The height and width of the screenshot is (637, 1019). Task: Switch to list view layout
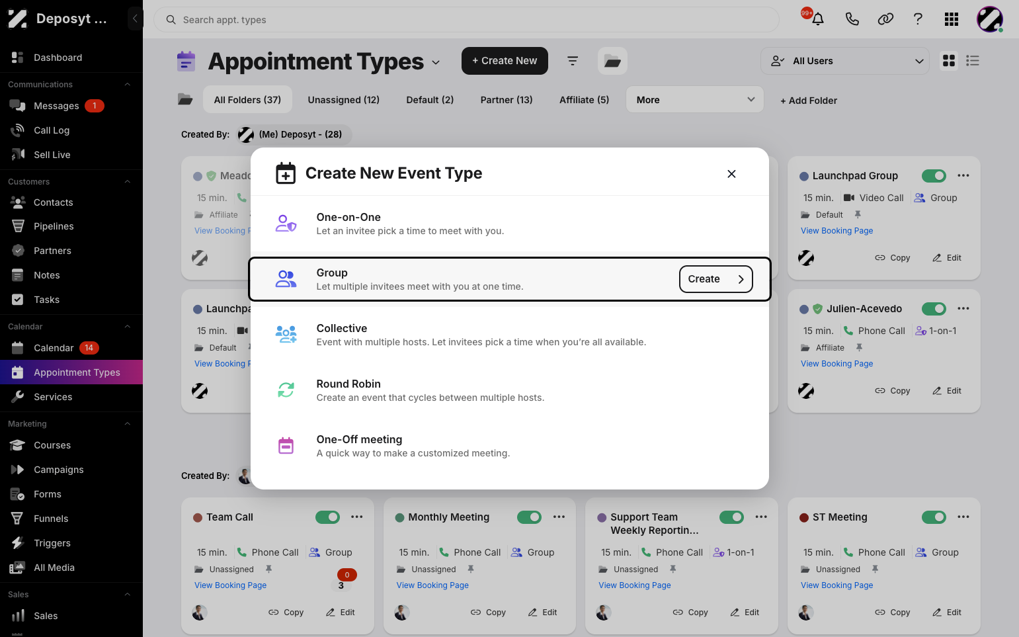coord(973,61)
